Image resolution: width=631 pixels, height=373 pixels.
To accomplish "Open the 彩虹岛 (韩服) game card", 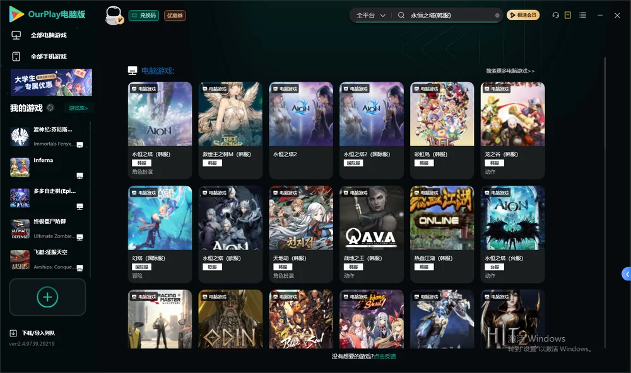I will pyautogui.click(x=442, y=130).
